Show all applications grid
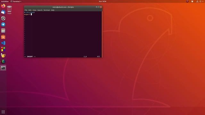Screen dimensions: 205x115 (x=3, y=112)
